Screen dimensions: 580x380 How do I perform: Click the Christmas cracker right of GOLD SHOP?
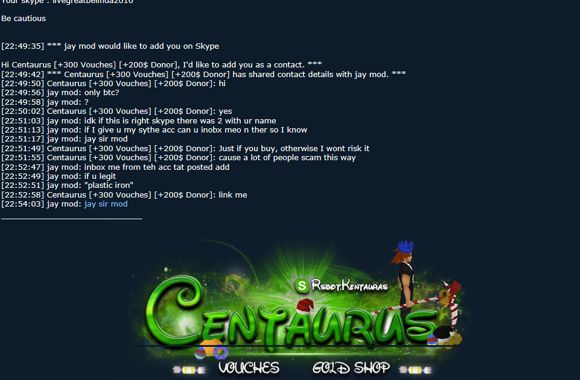[415, 370]
